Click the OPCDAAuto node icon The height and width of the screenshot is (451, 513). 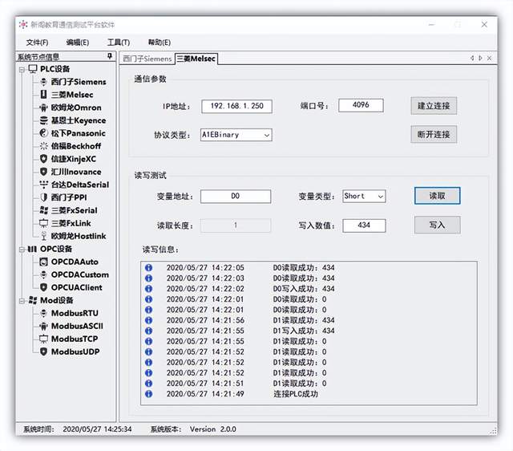pyautogui.click(x=43, y=262)
